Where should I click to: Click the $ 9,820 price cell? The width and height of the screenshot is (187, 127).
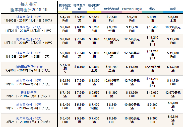pyautogui.click(x=111, y=27)
